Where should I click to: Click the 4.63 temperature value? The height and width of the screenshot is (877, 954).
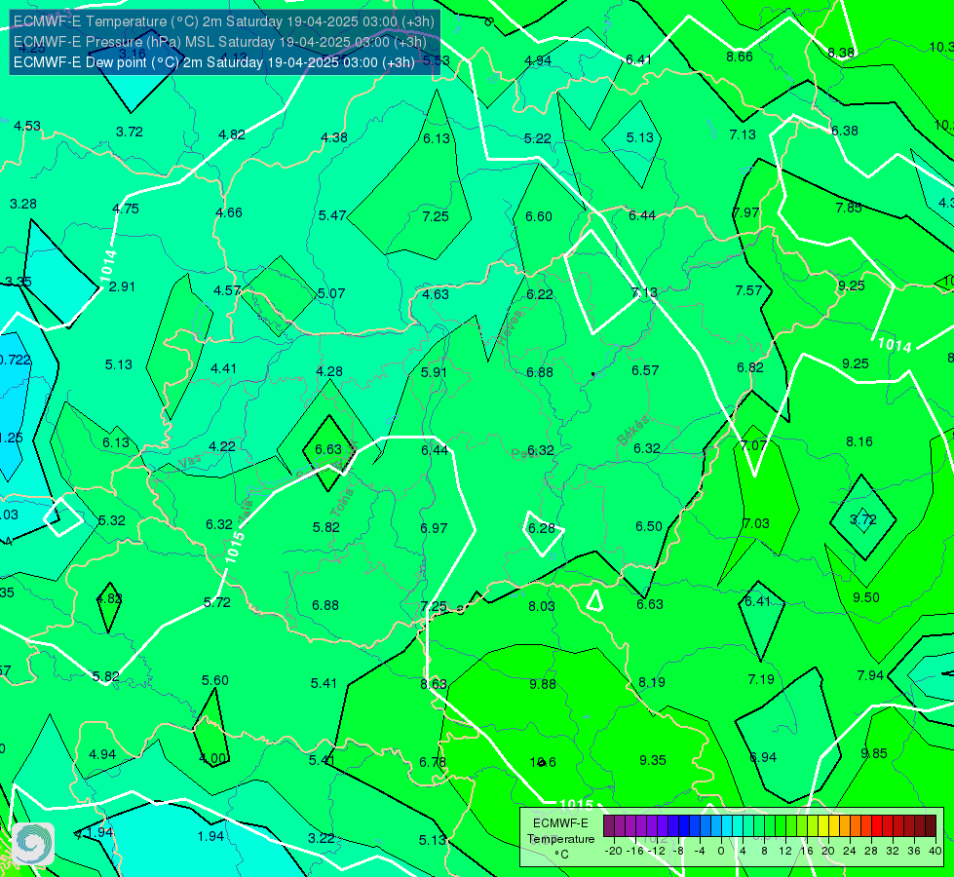coord(436,294)
